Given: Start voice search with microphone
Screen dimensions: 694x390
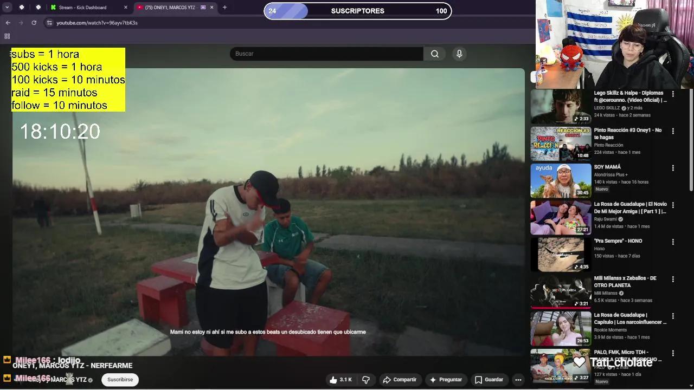Looking at the screenshot, I should tap(459, 54).
